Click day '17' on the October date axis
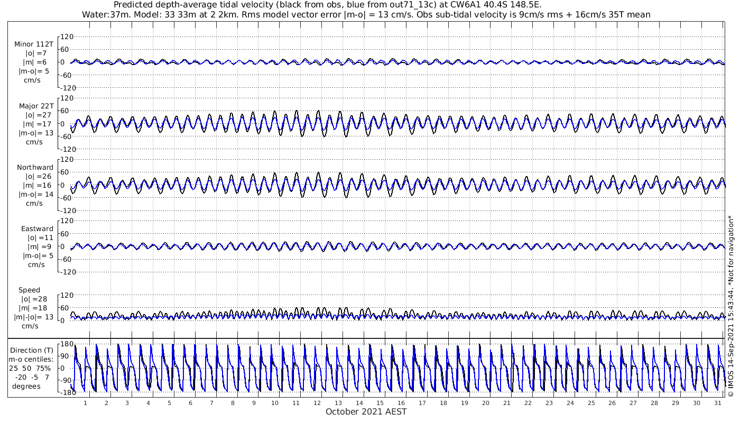Viewport: 740px width, 423px height. [x=422, y=402]
